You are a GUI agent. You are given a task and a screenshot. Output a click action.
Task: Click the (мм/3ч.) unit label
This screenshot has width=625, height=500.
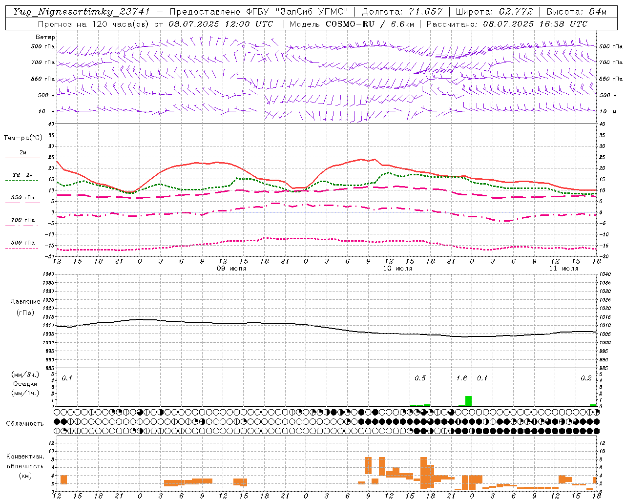tap(24, 375)
